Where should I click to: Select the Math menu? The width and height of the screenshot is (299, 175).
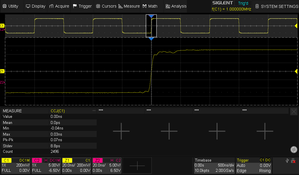click(x=150, y=6)
